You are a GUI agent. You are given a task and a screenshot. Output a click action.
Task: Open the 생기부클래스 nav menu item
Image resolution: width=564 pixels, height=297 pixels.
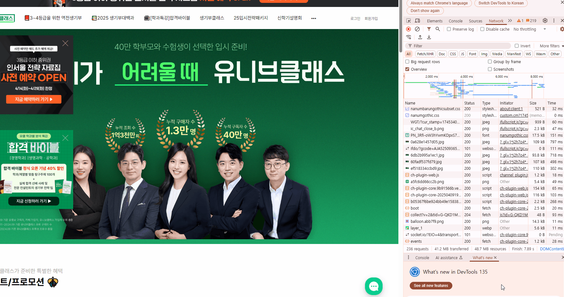pos(212,18)
